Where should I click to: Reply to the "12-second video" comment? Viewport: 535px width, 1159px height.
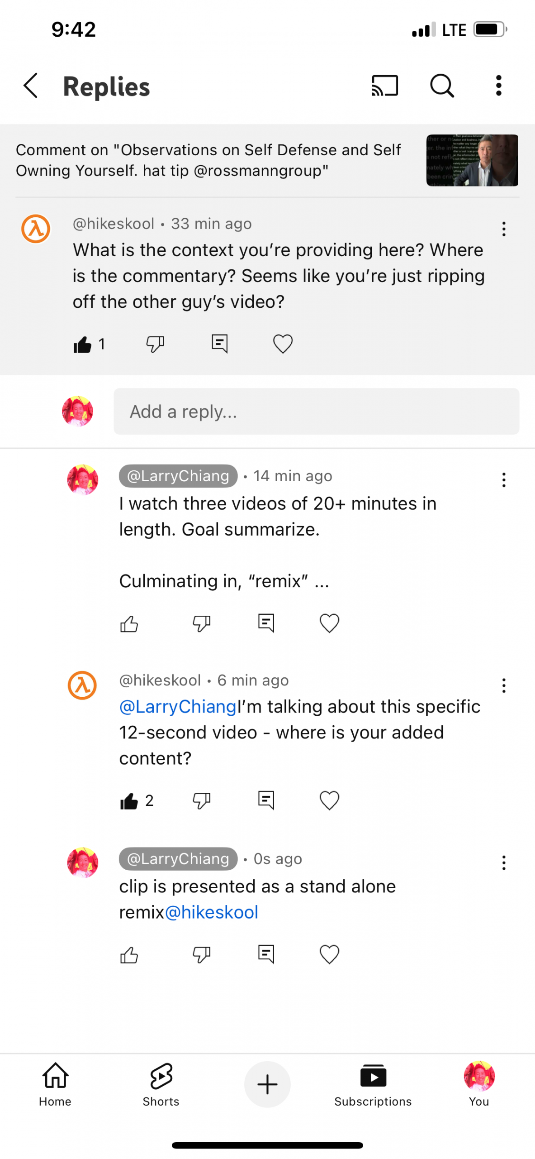(266, 800)
